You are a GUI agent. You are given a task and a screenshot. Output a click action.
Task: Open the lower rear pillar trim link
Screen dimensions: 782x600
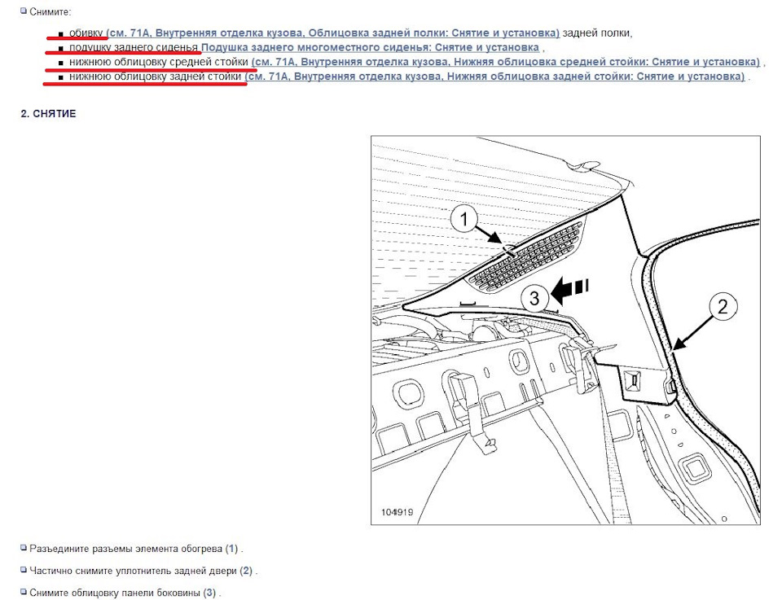pyautogui.click(x=496, y=77)
